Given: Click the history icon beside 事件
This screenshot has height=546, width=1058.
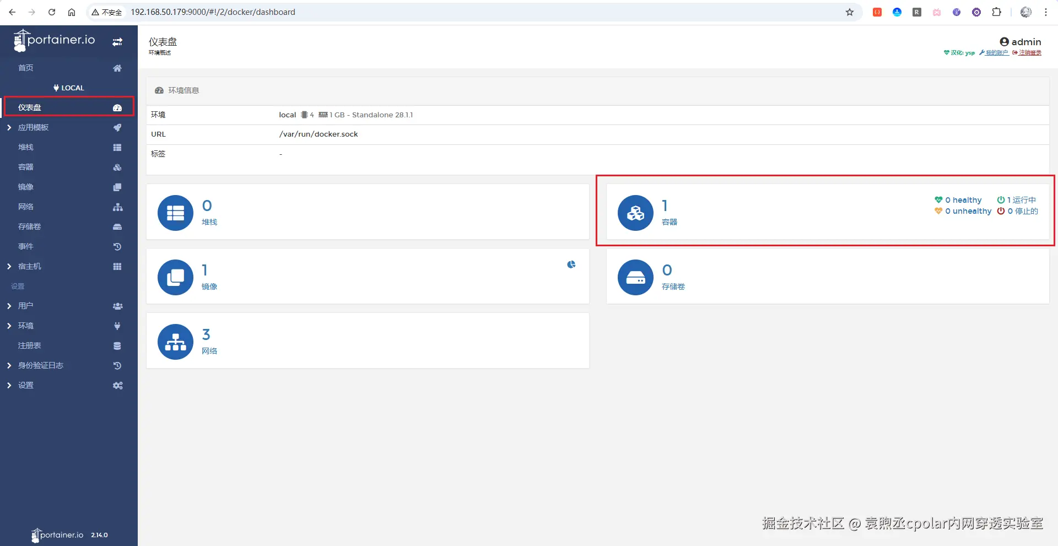Looking at the screenshot, I should click(x=117, y=247).
